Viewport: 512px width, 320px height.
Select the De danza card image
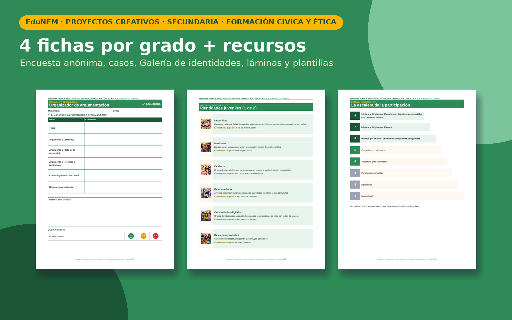click(x=206, y=170)
